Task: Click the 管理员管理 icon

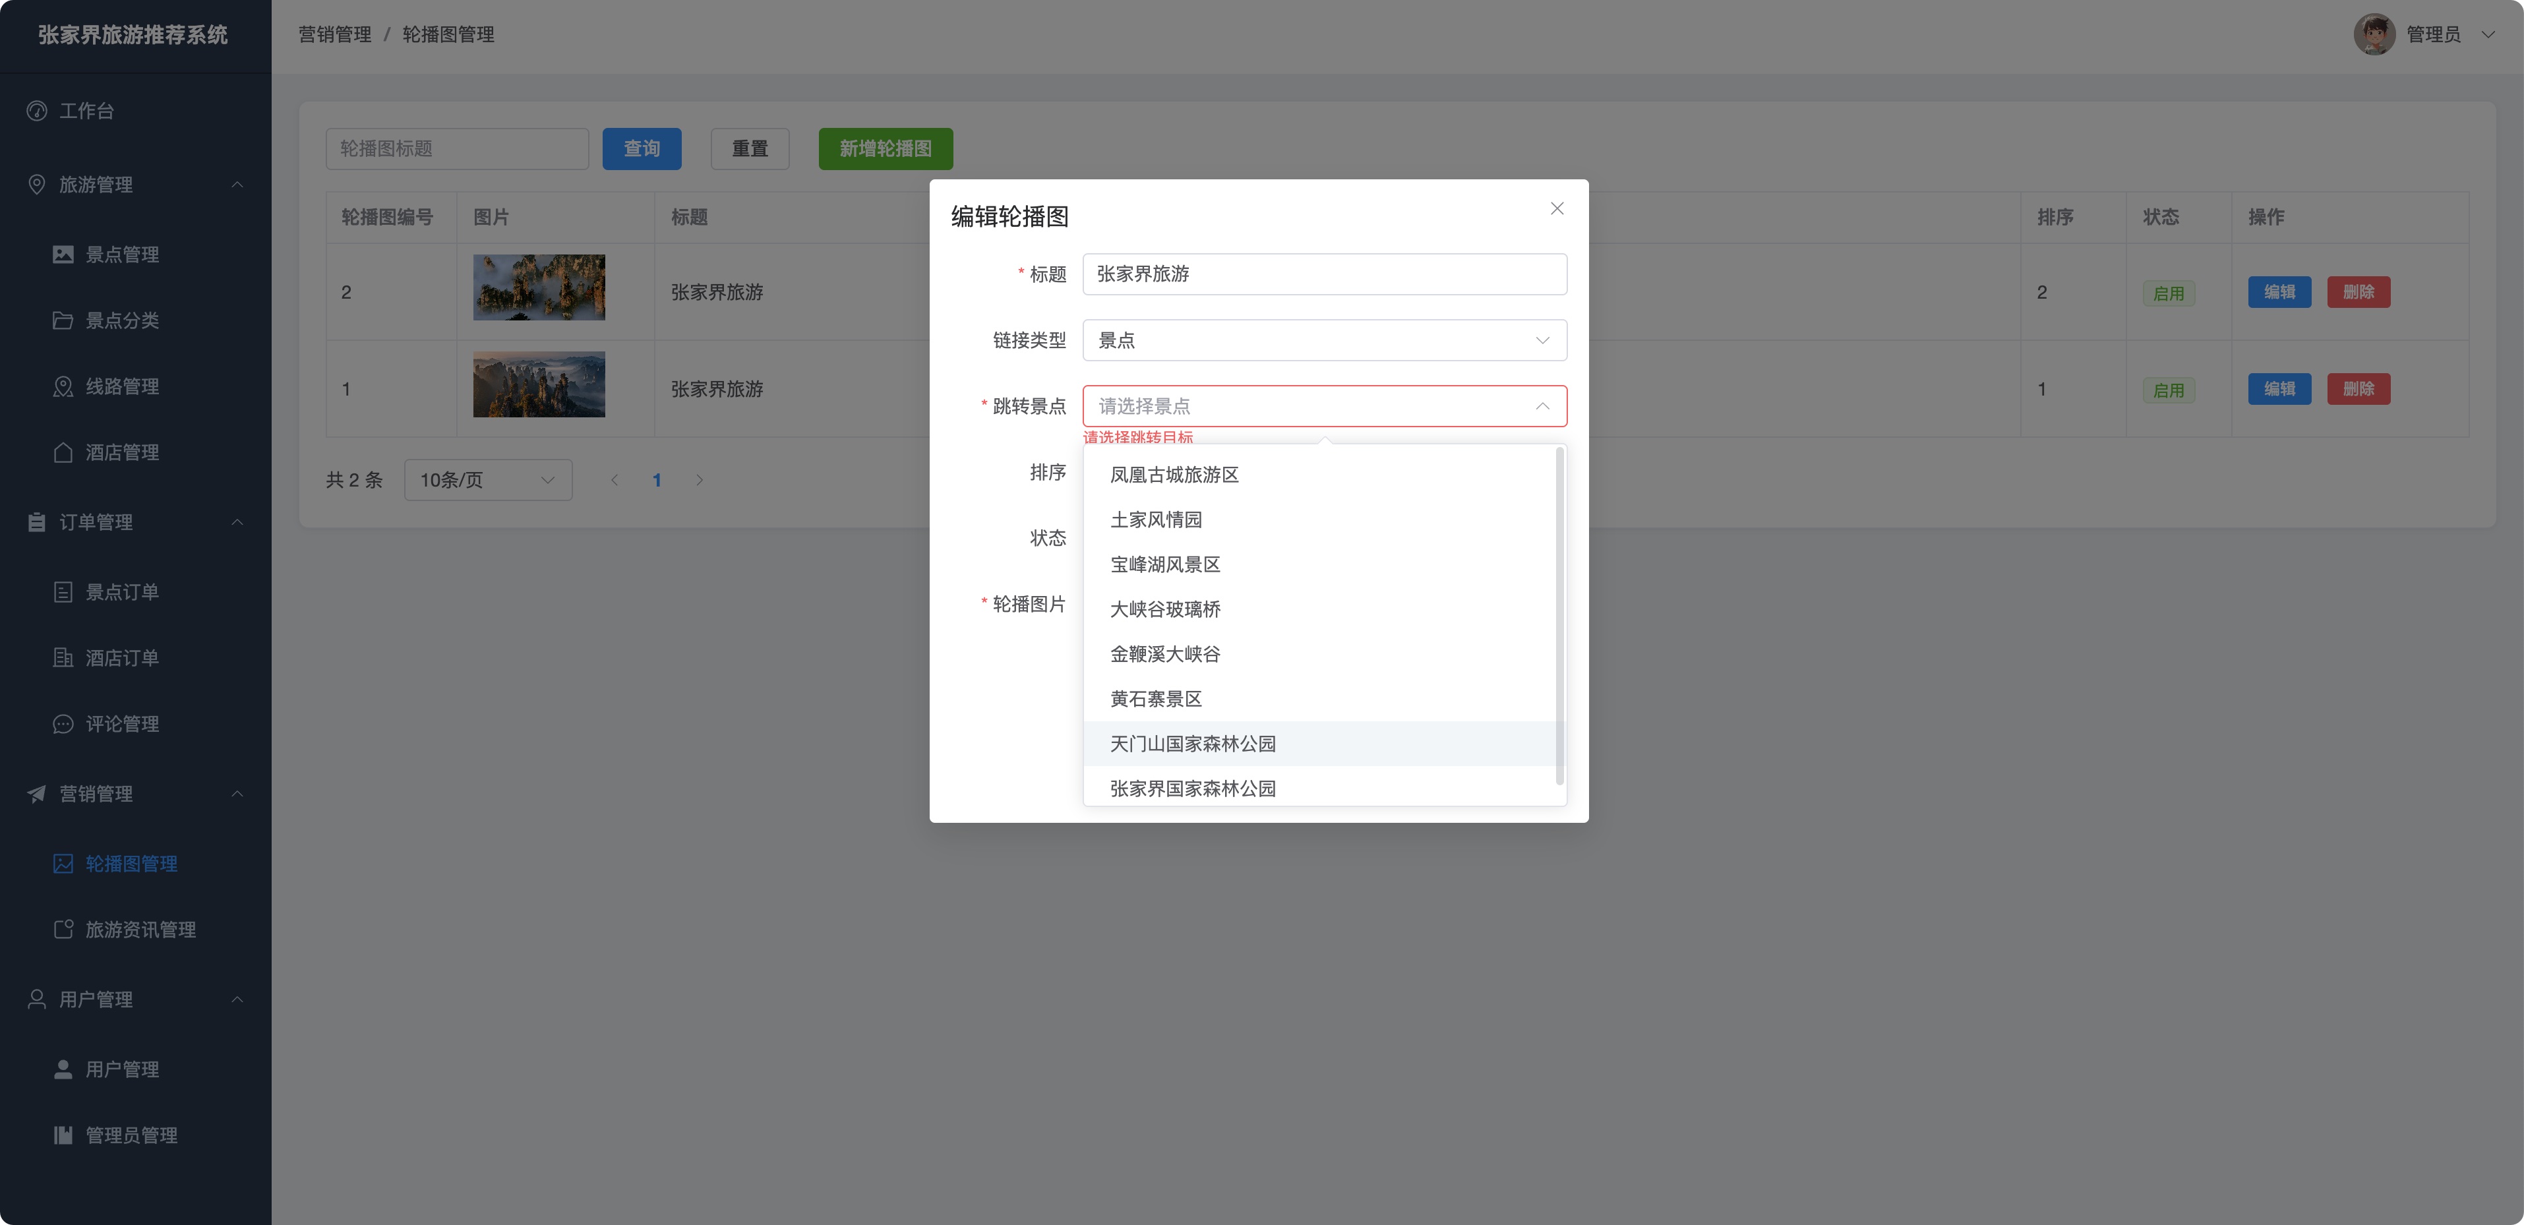Action: coord(63,1135)
